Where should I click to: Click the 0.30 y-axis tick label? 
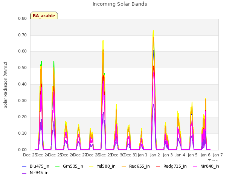point(23,100)
